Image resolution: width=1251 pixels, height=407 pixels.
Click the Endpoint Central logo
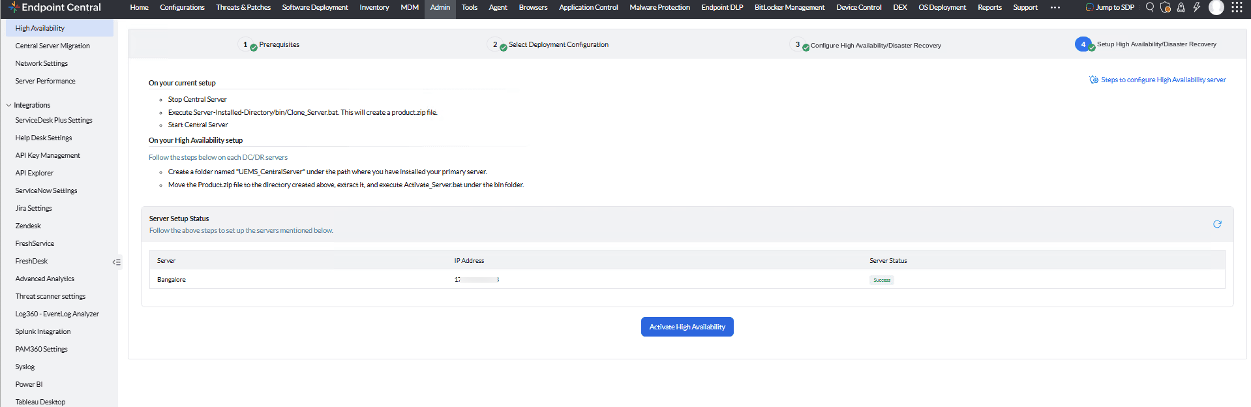55,7
